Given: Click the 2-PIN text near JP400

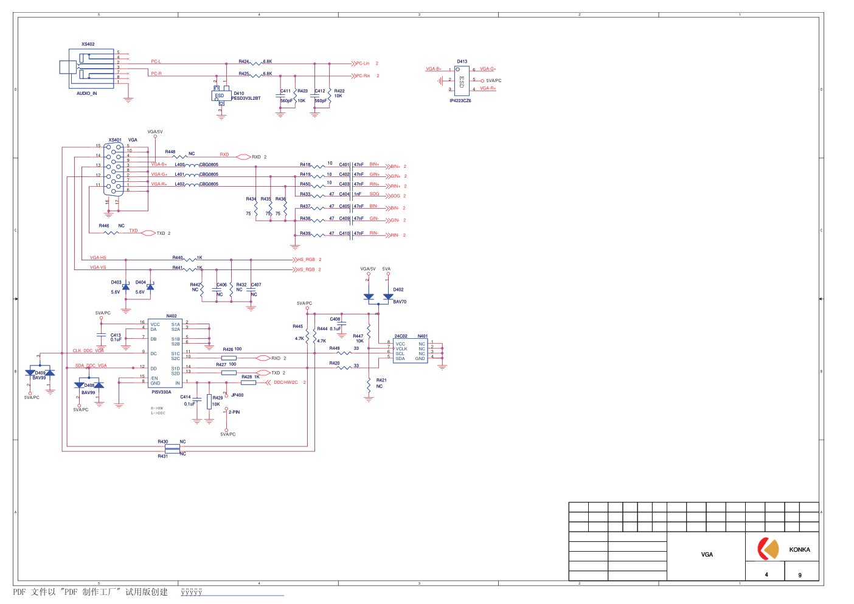Looking at the screenshot, I should click(234, 412).
